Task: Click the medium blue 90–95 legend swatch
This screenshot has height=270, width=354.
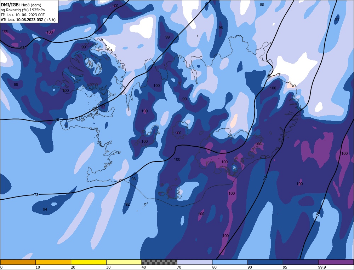Action: [265, 262]
